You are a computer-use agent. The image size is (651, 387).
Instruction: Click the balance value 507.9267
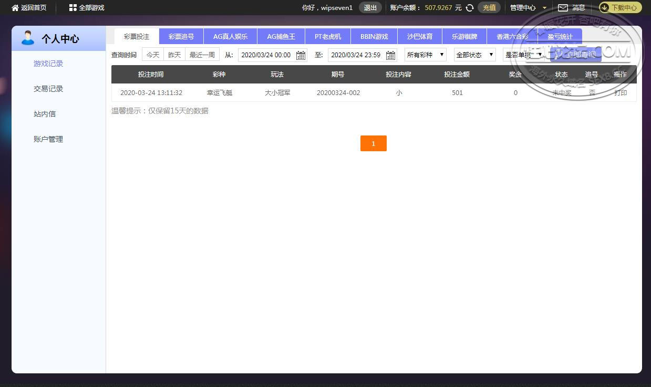[x=438, y=8]
